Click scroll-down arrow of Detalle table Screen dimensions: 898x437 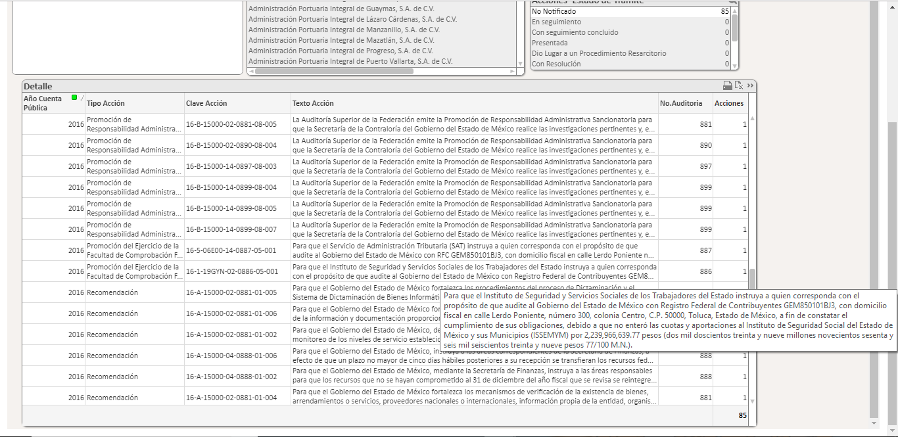pos(752,401)
